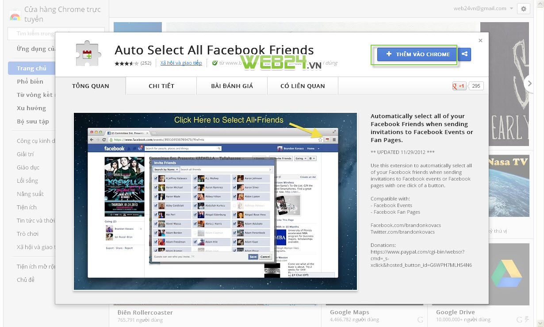The image size is (544, 327).
Task: Open Xu hướng in the sidebar
Action: (x=31, y=108)
